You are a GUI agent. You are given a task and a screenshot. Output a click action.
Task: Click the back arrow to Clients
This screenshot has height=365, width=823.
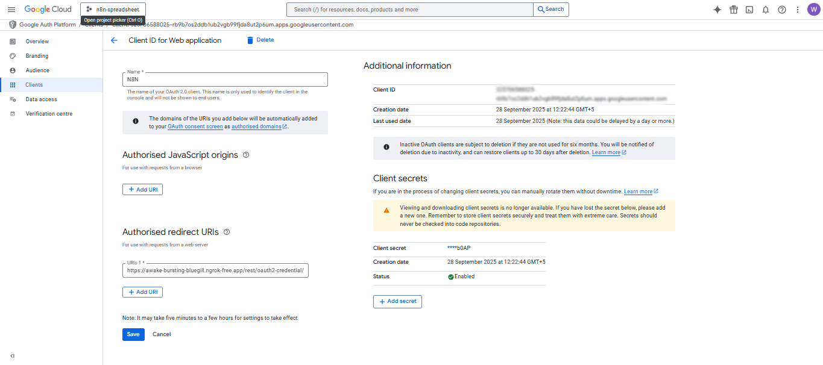click(x=114, y=40)
